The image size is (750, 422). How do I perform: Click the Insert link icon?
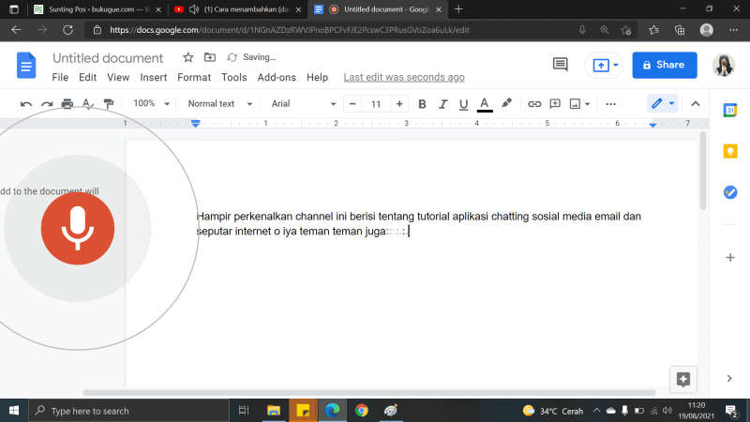(x=534, y=104)
